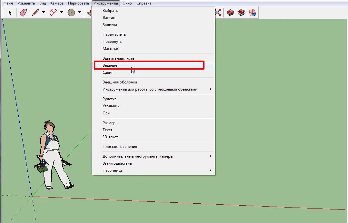Image resolution: width=348 pixels, height=223 pixels.
Task: Open 3D Warehouse toolbar icon
Action: point(231,13)
